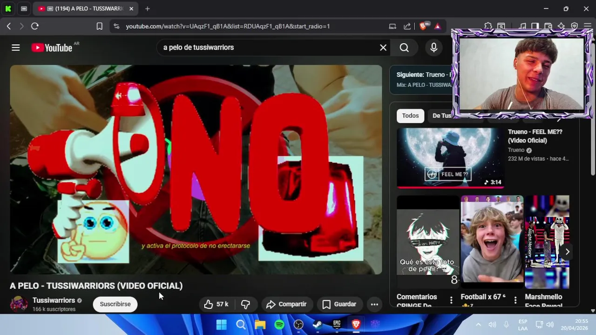This screenshot has width=596, height=335.
Task: Open the YouTube guide hamburger menu
Action: (x=16, y=47)
